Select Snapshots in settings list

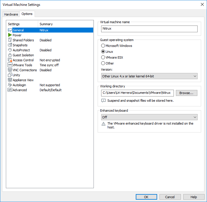point(50,45)
